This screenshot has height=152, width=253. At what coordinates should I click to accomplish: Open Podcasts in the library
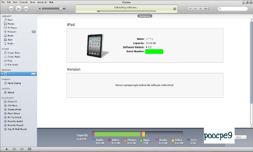click(x=12, y=32)
